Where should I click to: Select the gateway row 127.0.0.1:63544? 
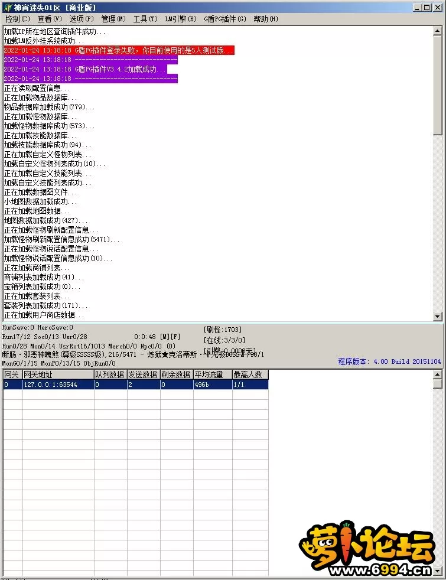(135, 385)
